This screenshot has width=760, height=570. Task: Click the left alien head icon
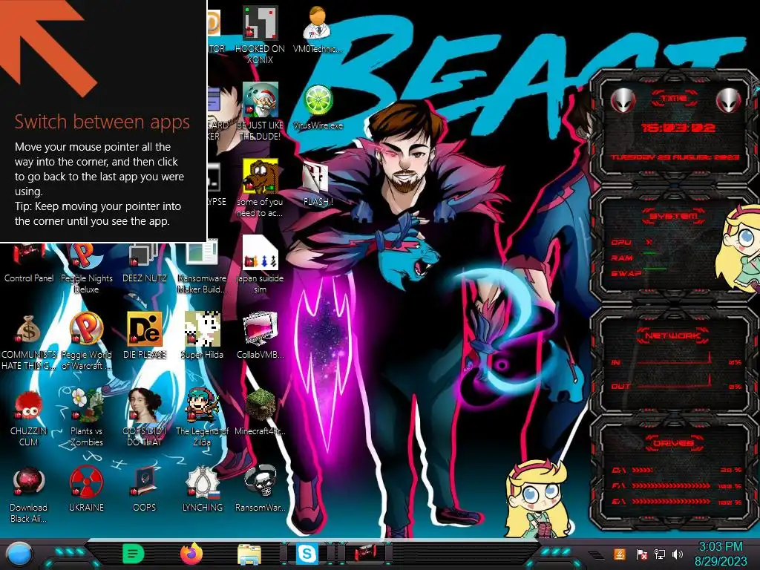coord(623,101)
